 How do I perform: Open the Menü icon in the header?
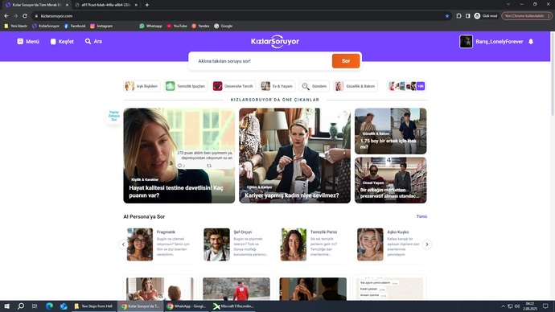(x=20, y=41)
